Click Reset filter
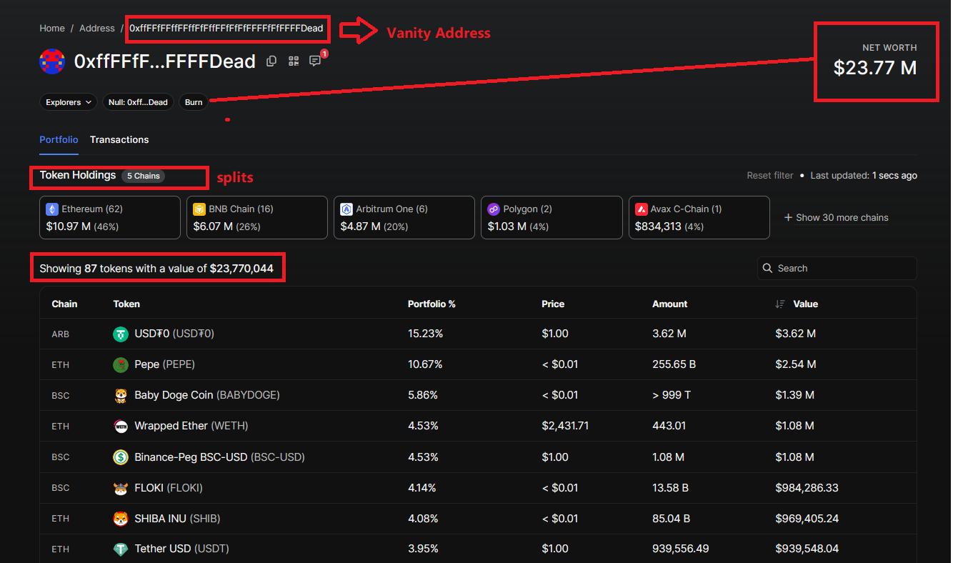The height and width of the screenshot is (563, 953). [x=770, y=176]
